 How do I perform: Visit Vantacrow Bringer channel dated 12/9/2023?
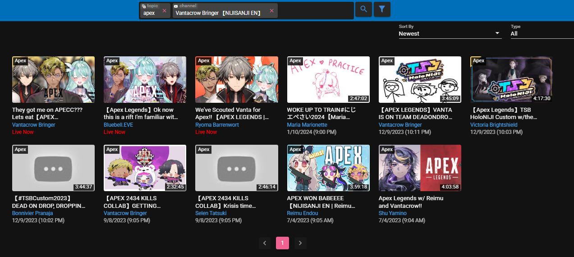point(400,125)
